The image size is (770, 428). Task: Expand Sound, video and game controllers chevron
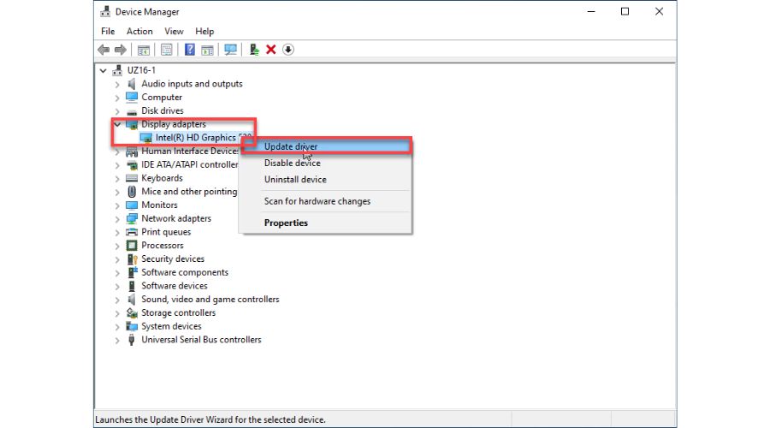point(117,300)
